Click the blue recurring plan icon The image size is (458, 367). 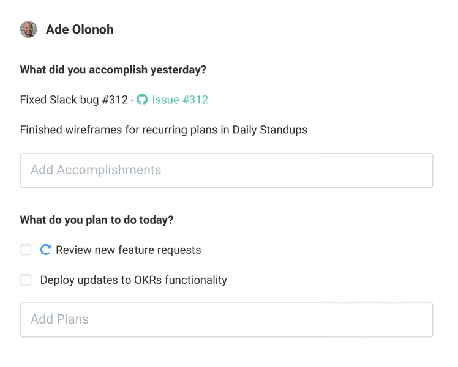point(45,250)
